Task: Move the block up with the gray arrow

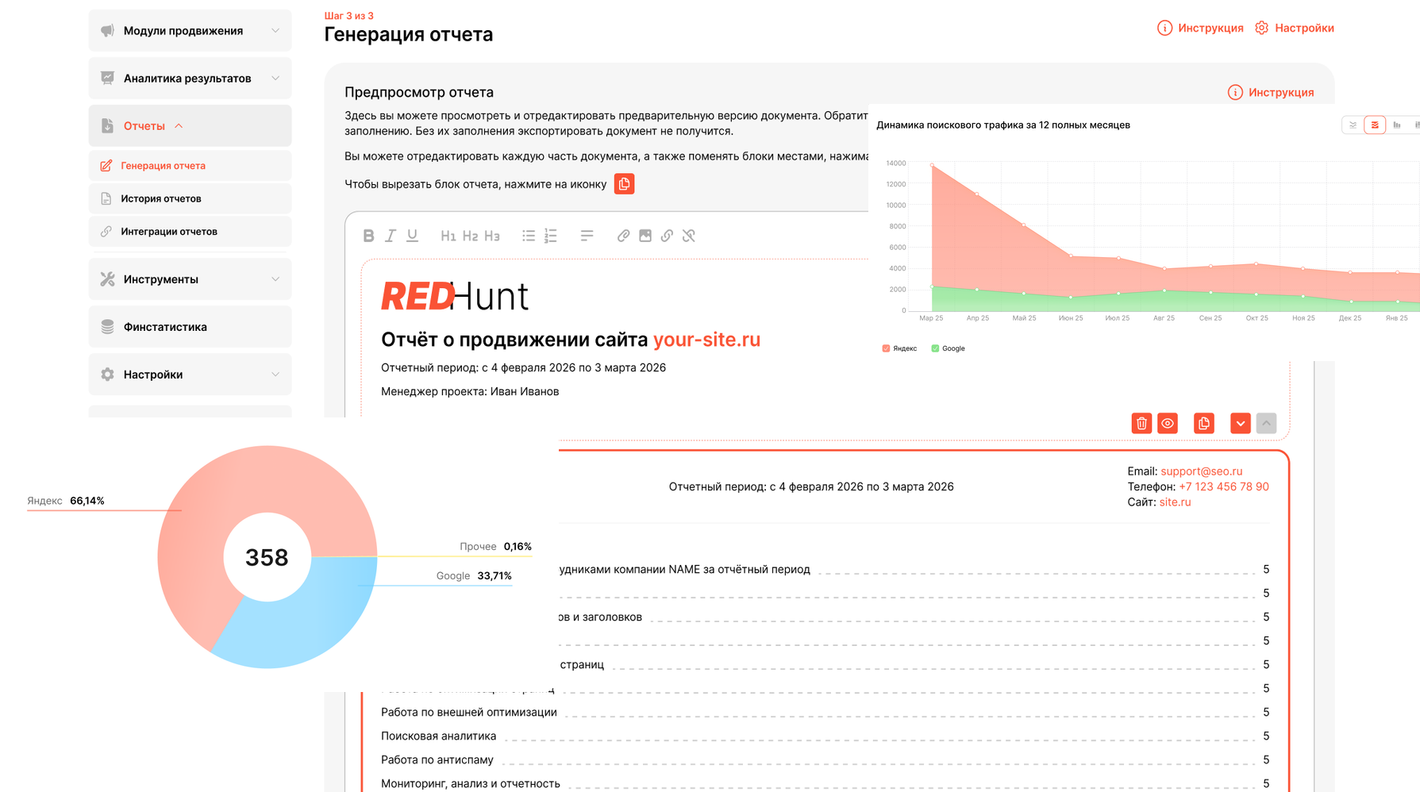Action: [x=1267, y=423]
